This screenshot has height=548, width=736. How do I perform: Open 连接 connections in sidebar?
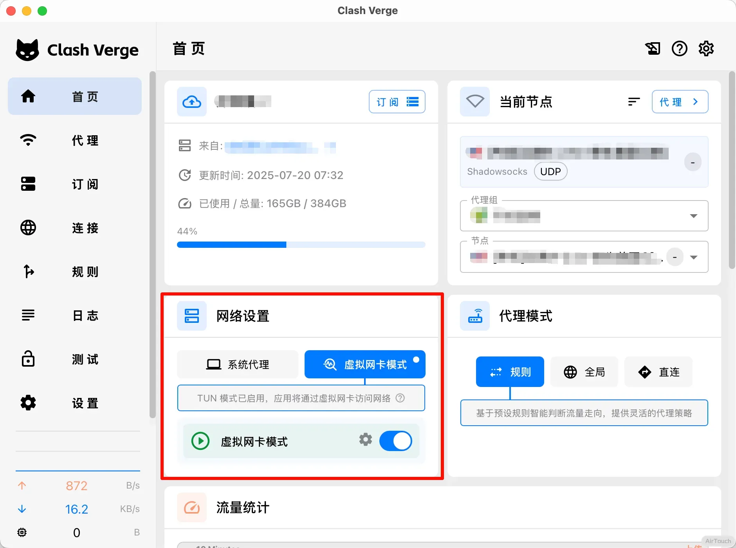pos(74,228)
